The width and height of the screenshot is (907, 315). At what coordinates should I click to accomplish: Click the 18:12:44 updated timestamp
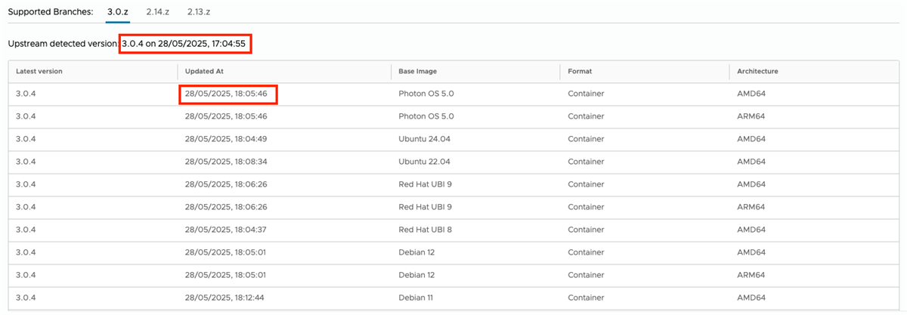click(226, 298)
